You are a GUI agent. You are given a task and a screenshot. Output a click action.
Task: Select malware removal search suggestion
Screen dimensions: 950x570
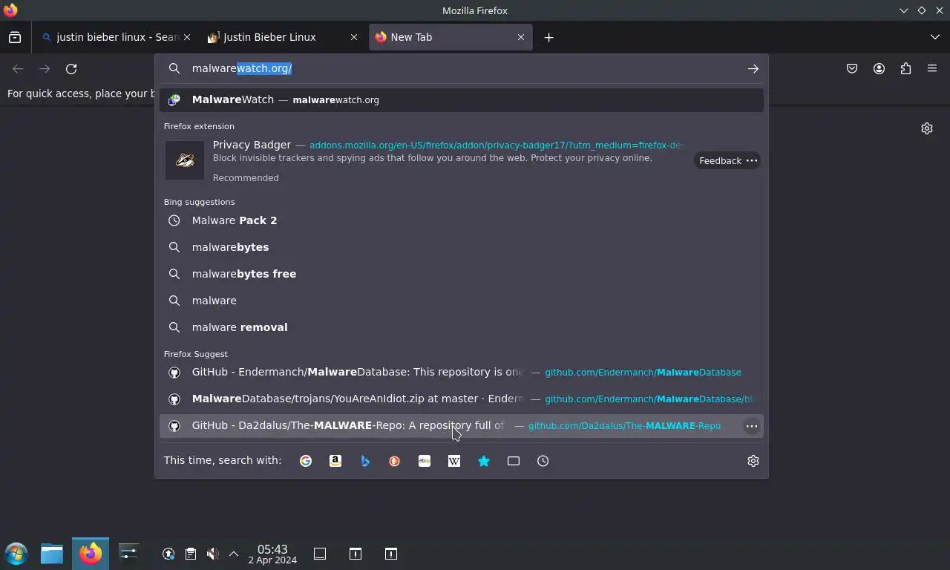(x=462, y=327)
